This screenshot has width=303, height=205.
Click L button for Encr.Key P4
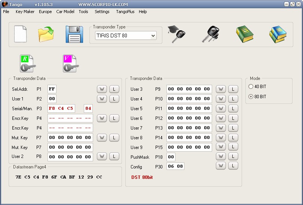tap(114, 118)
